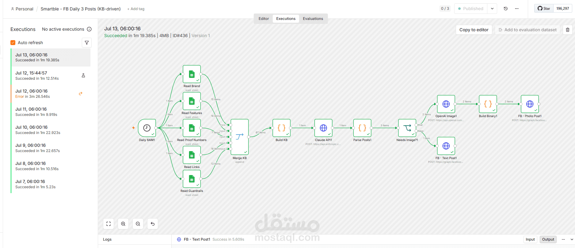Open the Personal project breadcrumb
The width and height of the screenshot is (575, 248).
pyautogui.click(x=22, y=9)
